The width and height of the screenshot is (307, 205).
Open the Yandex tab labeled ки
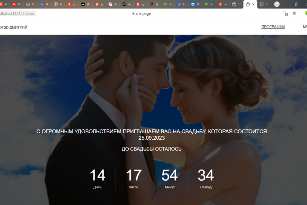click(x=72, y=4)
